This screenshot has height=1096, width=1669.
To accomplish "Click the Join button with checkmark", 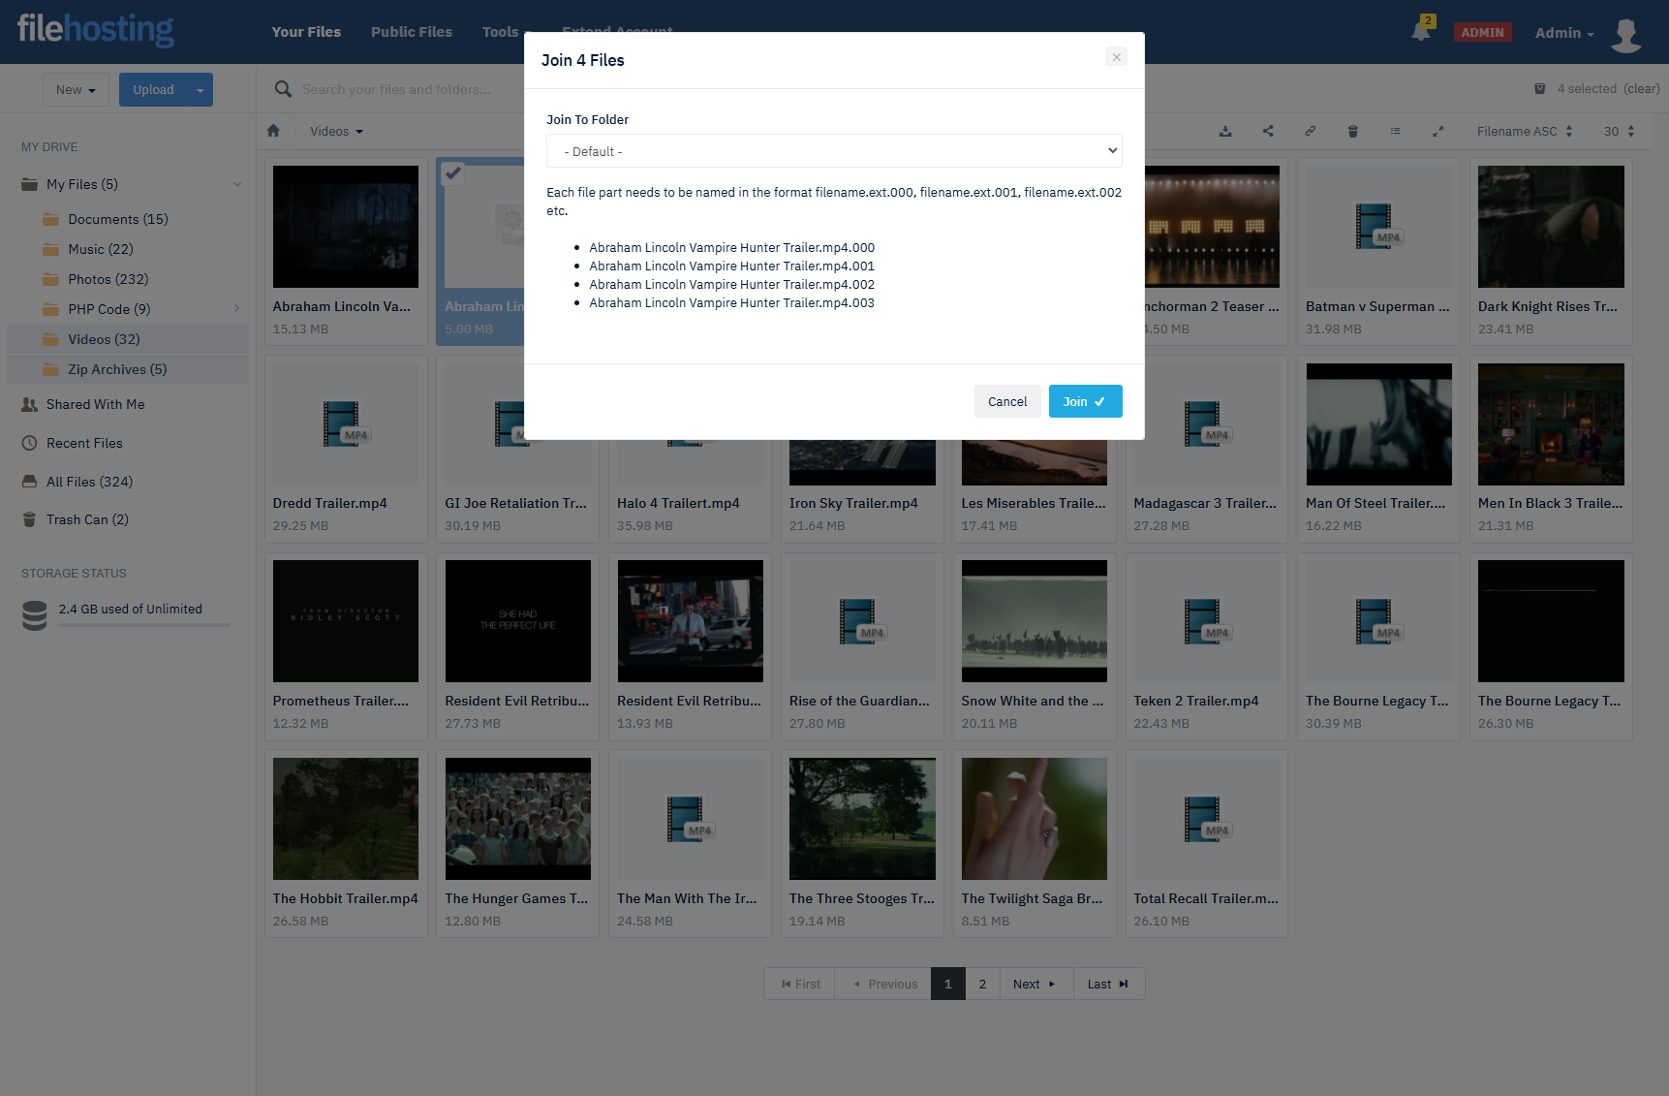I will point(1084,401).
